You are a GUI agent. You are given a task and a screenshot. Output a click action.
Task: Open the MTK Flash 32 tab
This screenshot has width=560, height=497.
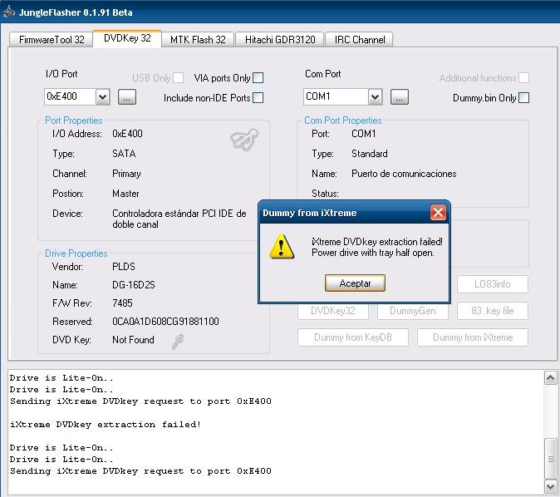198,39
